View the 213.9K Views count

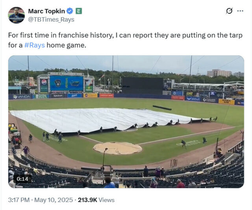[96, 200]
